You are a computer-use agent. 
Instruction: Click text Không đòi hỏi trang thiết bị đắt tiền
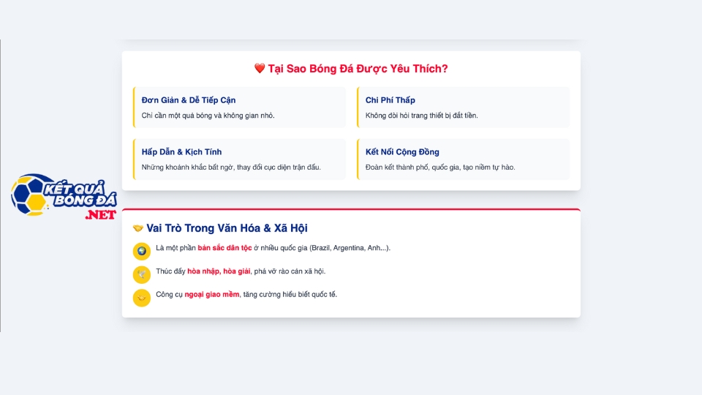coord(422,116)
